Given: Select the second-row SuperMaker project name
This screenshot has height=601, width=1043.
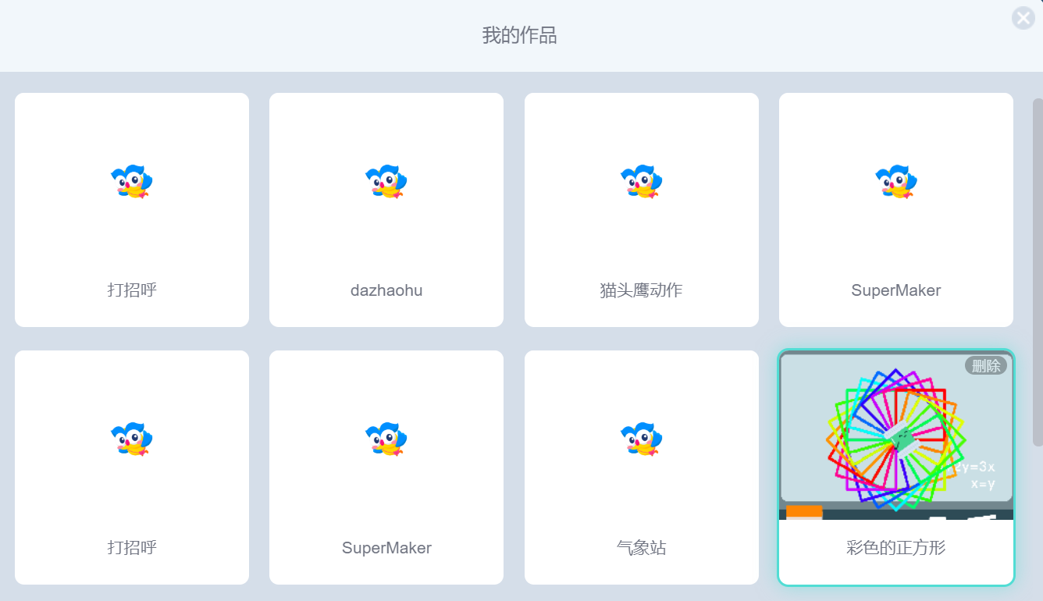Looking at the screenshot, I should click(x=386, y=548).
